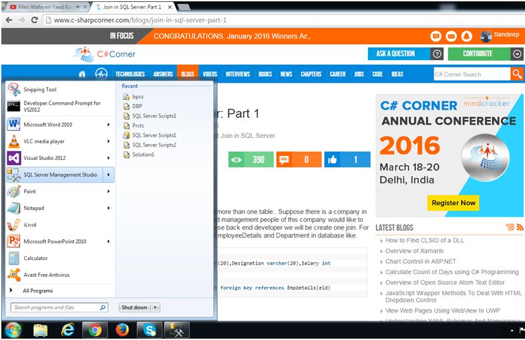
Task: Expand Visual Studio 2012 jump list arrow
Action: [108, 158]
